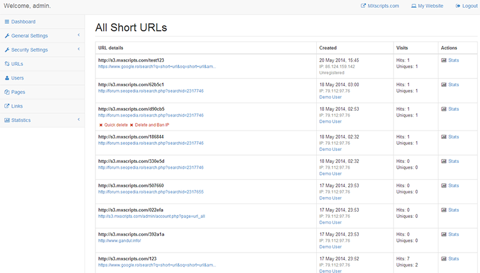Open Stats link for test123 row

[454, 60]
